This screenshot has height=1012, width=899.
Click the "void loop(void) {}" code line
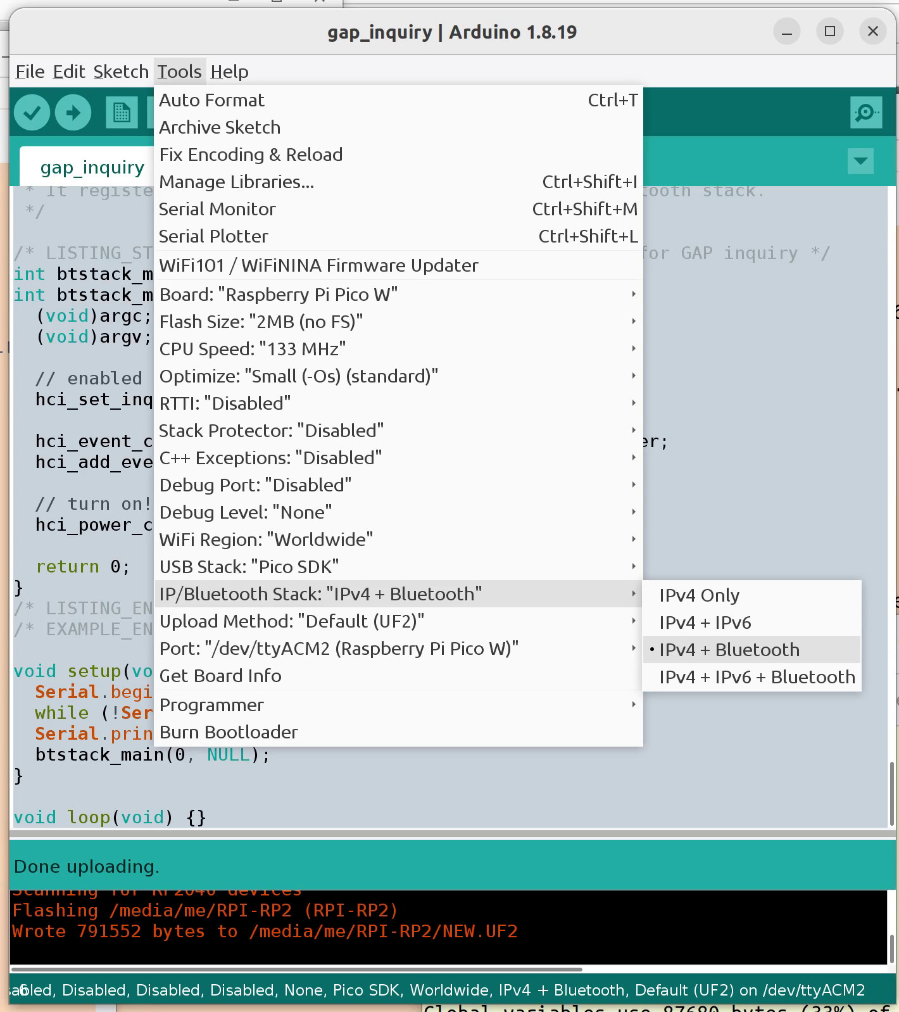tap(110, 818)
